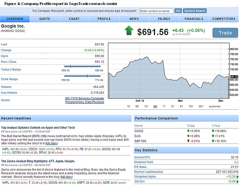Click the Market Capitalization label

tap(148, 172)
